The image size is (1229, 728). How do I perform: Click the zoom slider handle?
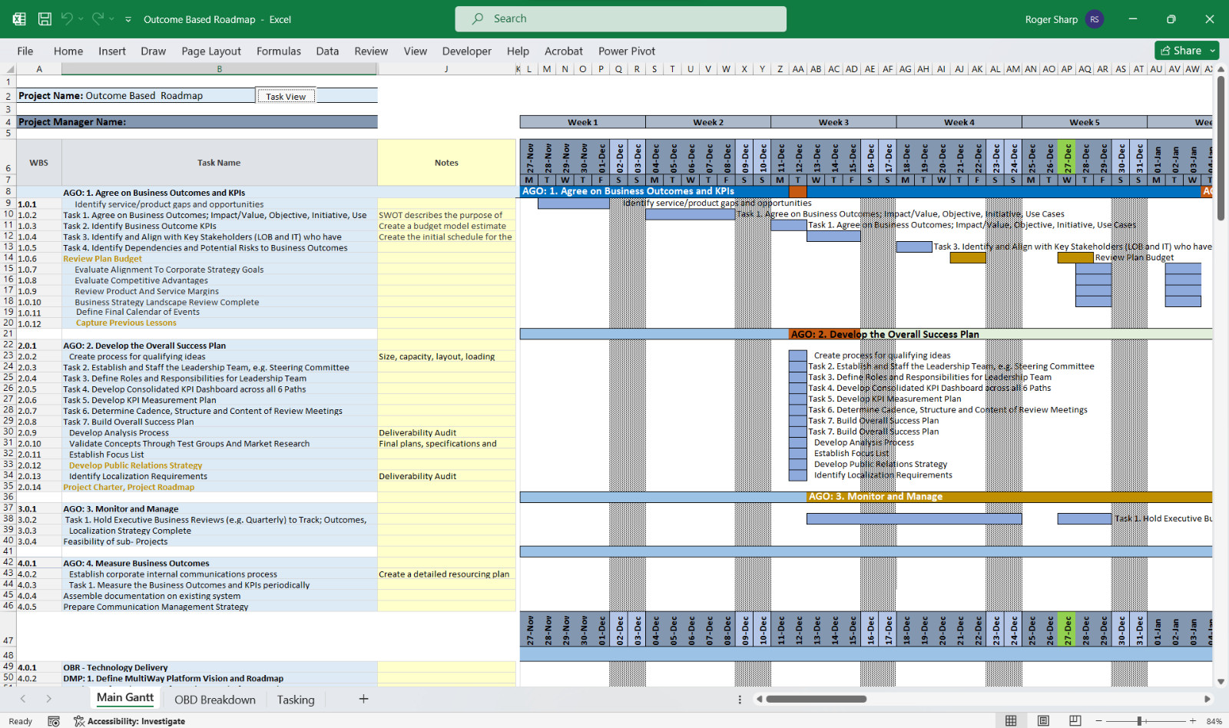(x=1140, y=721)
